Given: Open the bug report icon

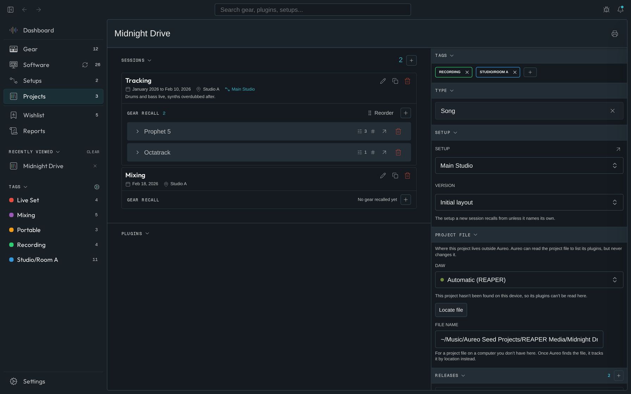Looking at the screenshot, I should tap(606, 10).
